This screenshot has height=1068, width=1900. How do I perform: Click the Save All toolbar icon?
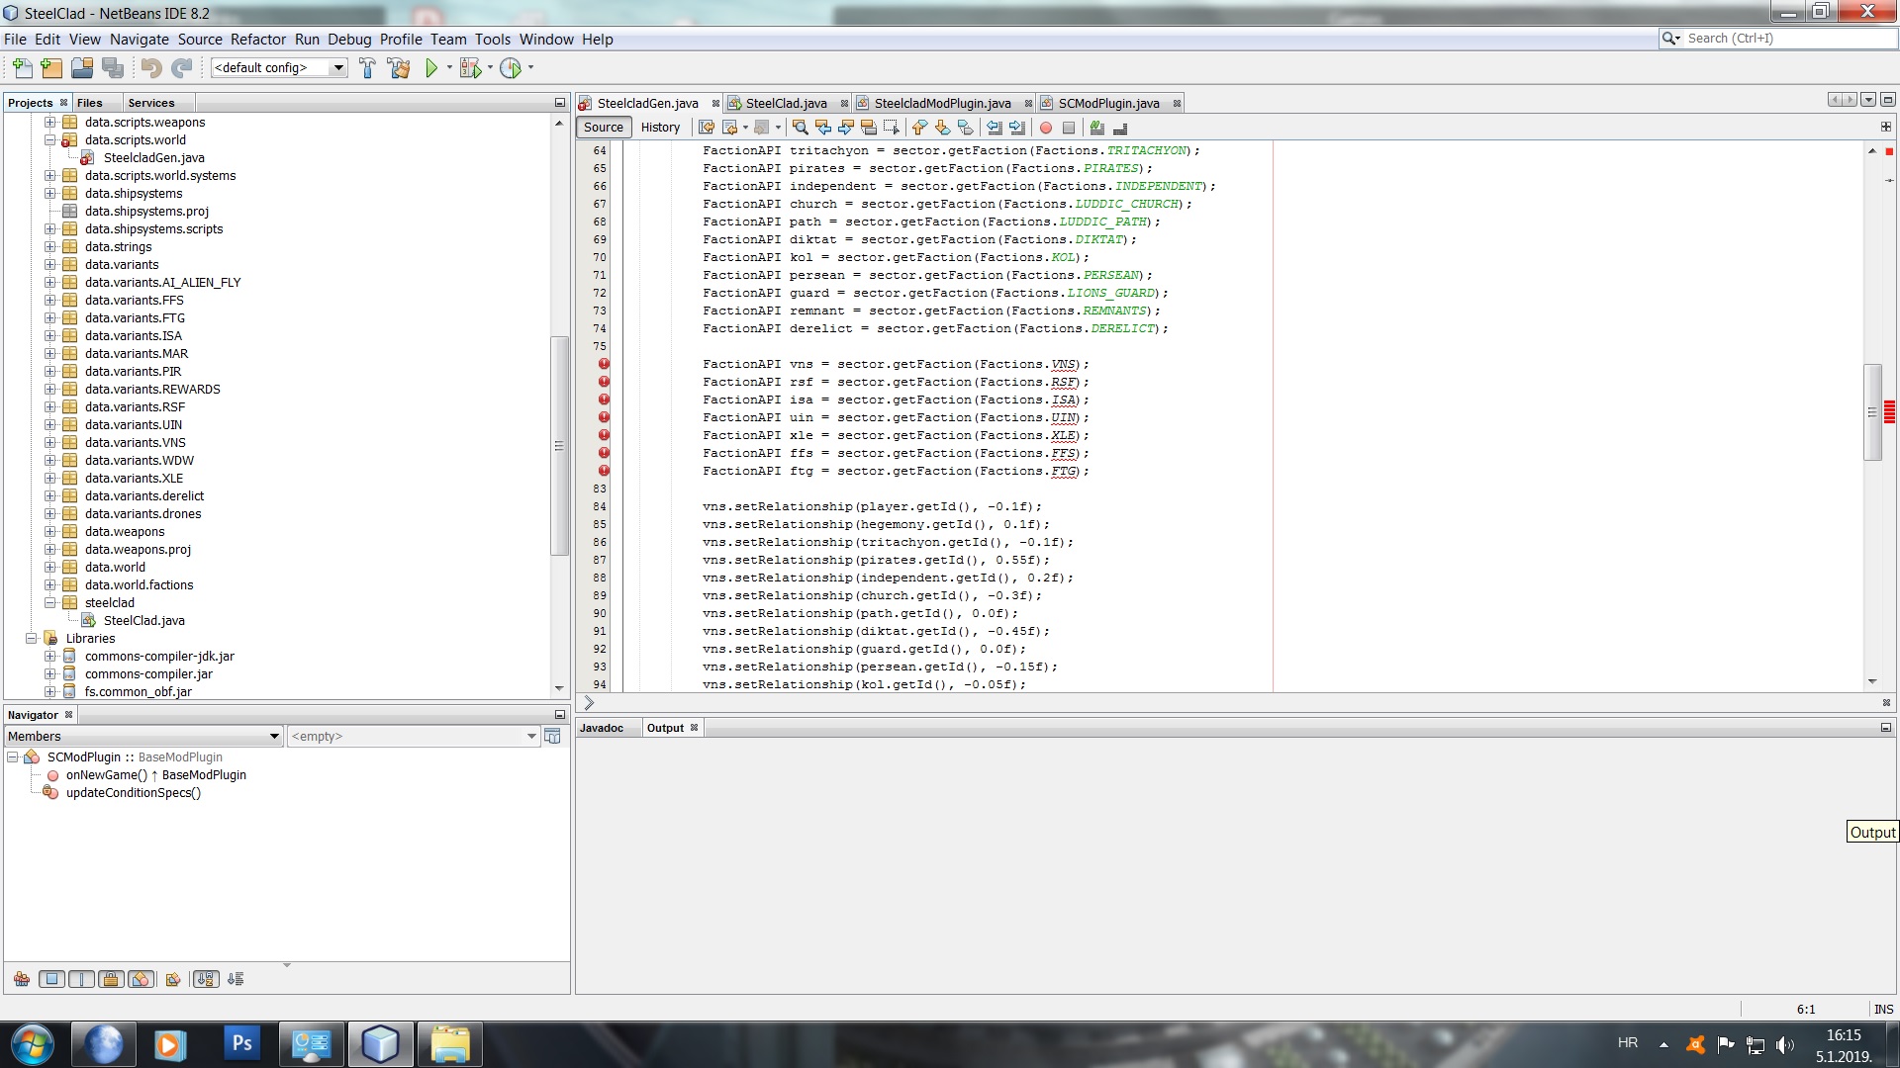[114, 68]
